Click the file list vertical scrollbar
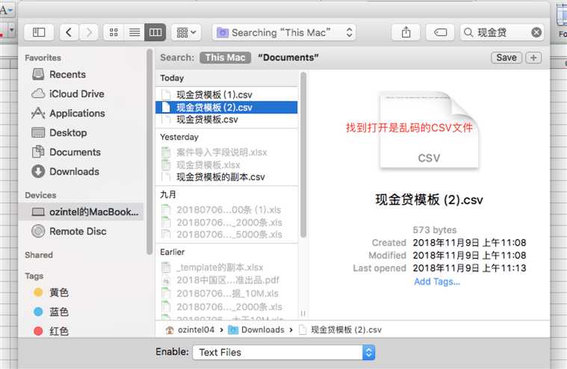The height and width of the screenshot is (369, 567). click(303, 155)
